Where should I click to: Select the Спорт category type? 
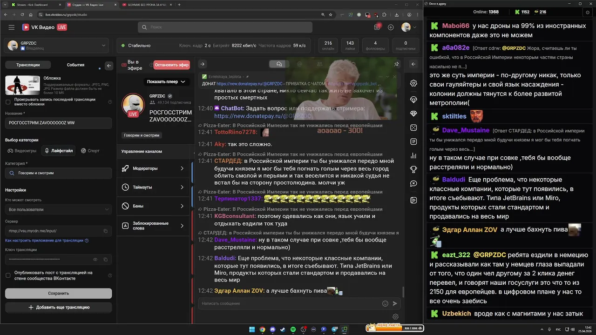tap(90, 151)
